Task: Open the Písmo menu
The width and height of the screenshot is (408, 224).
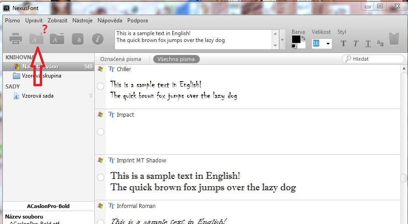Action: tap(12, 21)
